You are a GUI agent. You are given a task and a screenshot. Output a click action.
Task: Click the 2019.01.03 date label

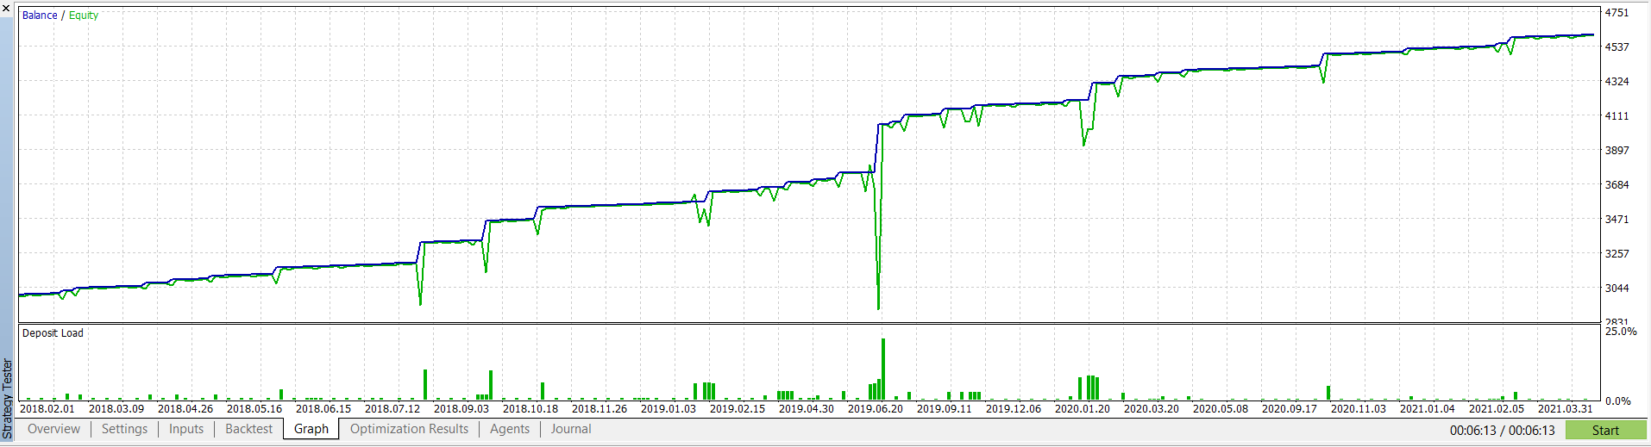tap(669, 409)
